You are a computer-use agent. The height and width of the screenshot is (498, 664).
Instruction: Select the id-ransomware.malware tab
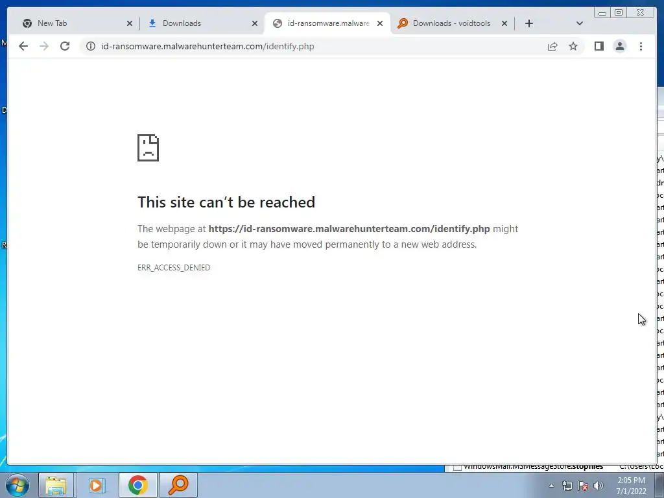click(x=327, y=23)
